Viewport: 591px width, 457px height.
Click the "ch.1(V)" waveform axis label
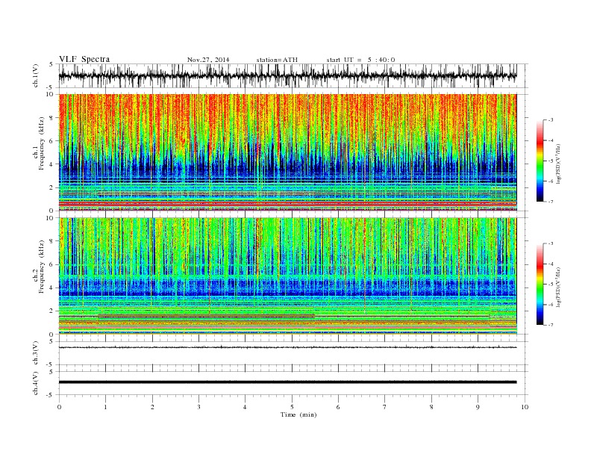pyautogui.click(x=36, y=75)
